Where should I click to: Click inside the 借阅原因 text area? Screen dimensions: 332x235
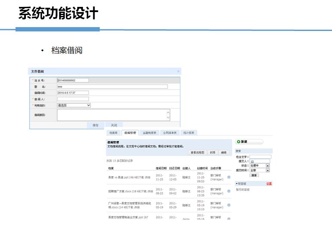(114, 115)
